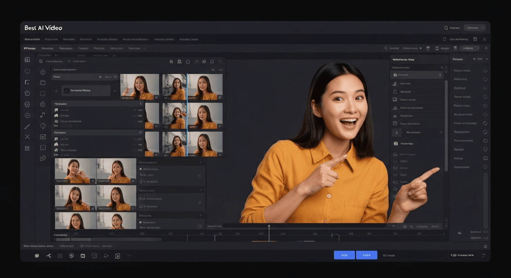Toggle the circular switch beside the bottom preset entry
The width and height of the screenshot is (511, 278).
click(485, 167)
